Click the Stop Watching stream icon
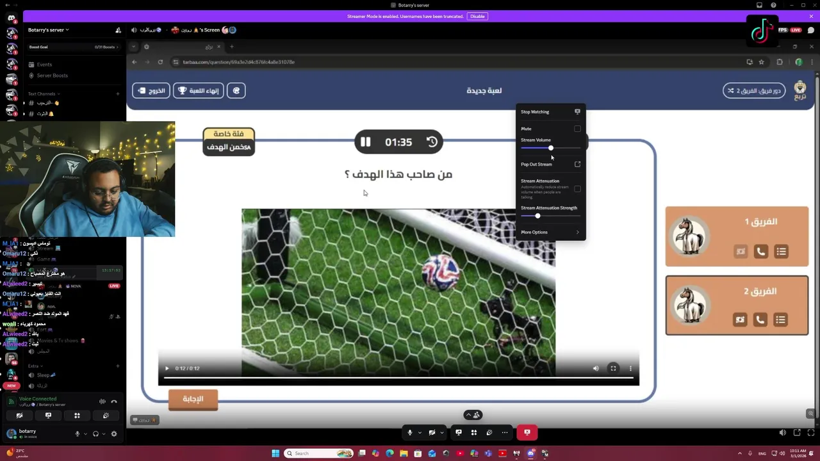Viewport: 820px width, 461px height. click(x=577, y=111)
